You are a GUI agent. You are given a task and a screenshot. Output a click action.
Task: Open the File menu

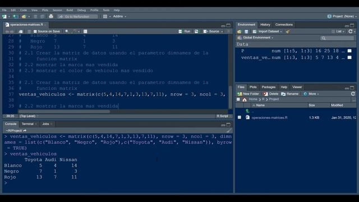(x=4, y=10)
